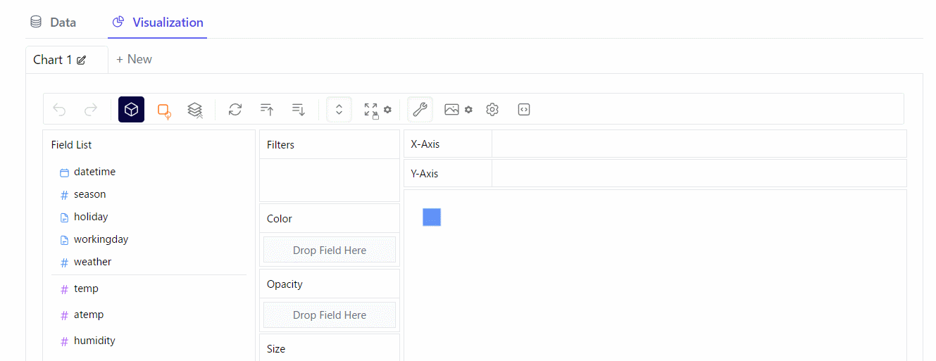Image resolution: width=936 pixels, height=361 pixels.
Task: Open layout size settings
Action: tap(377, 110)
